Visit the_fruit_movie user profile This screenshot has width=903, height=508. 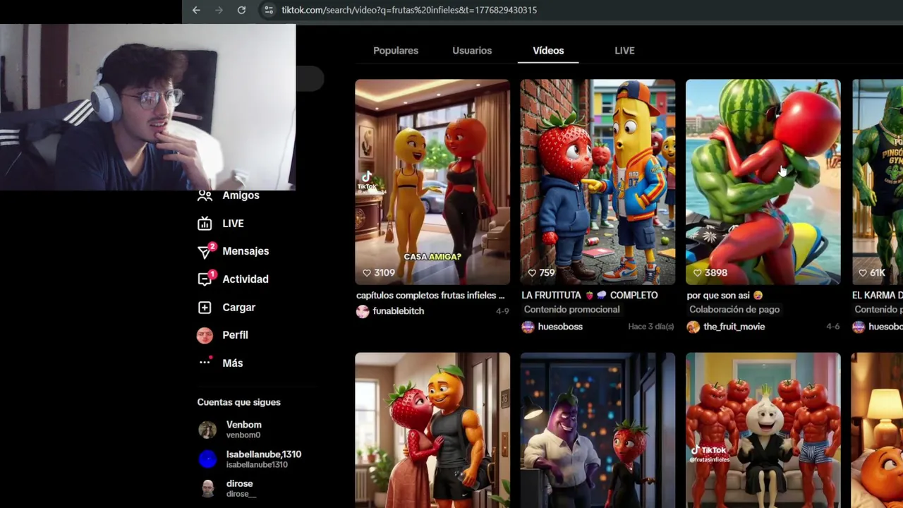pyautogui.click(x=734, y=327)
